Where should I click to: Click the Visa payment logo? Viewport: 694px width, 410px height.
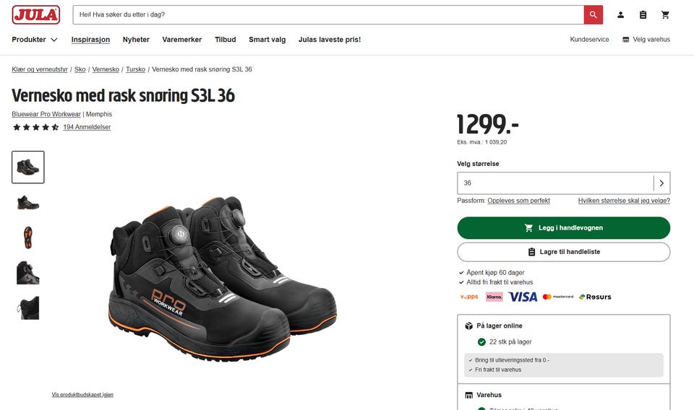pyautogui.click(x=523, y=297)
